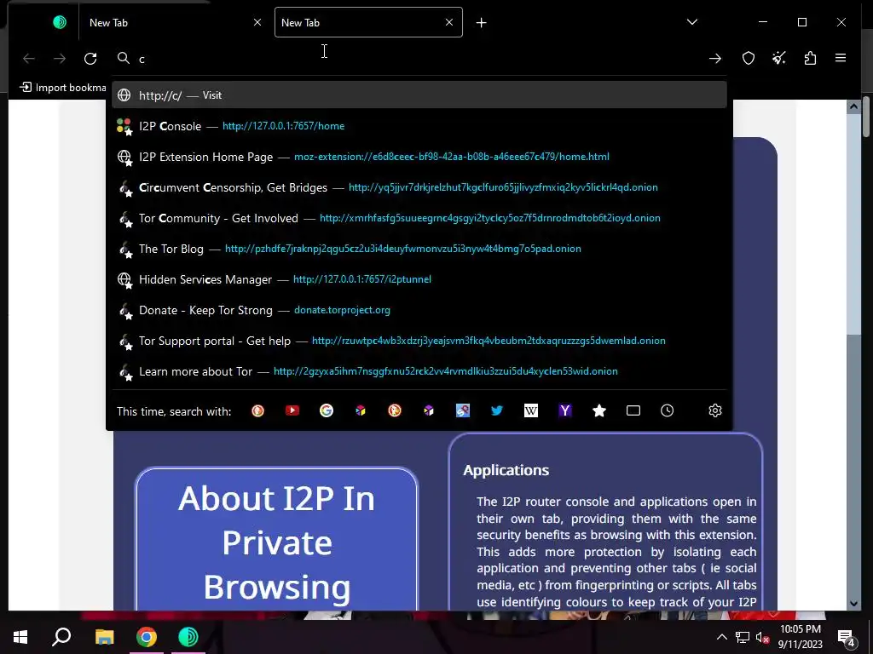Select Circumvent Censorship, Get Bridges suggestion
873x654 pixels.
click(419, 187)
